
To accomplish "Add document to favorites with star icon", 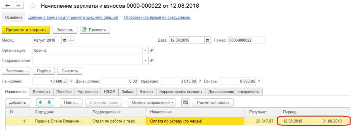I will click(x=33, y=6).
